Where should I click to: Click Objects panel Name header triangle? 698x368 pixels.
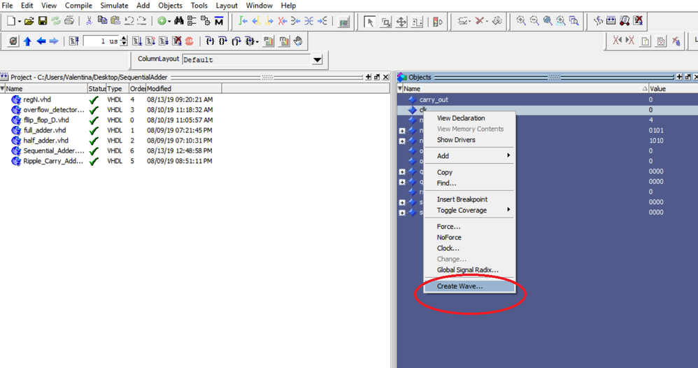pyautogui.click(x=400, y=89)
